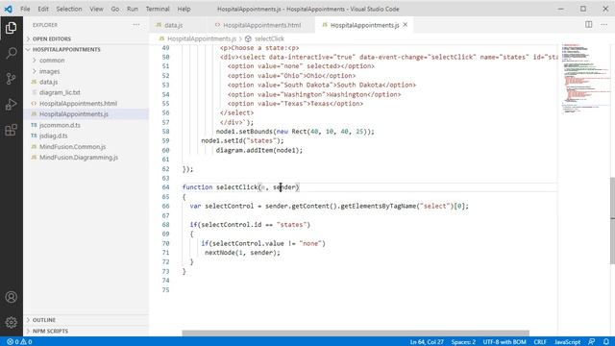Image resolution: width=615 pixels, height=346 pixels.
Task: Open Explorer views and more actions ellipsis
Action: pos(136,25)
